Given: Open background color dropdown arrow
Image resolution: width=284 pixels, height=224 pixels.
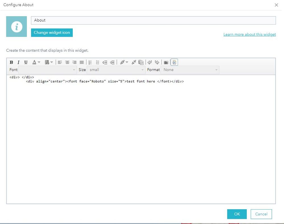Looking at the screenshot, I should tap(52, 62).
